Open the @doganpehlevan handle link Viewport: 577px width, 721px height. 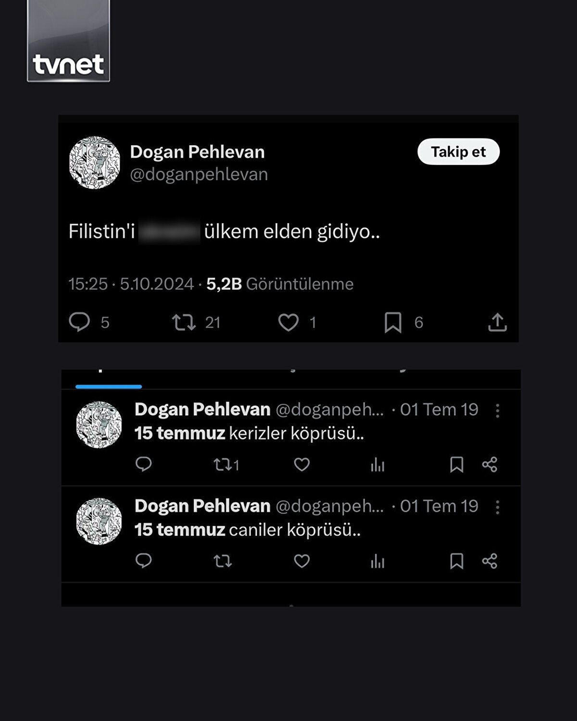pos(199,174)
